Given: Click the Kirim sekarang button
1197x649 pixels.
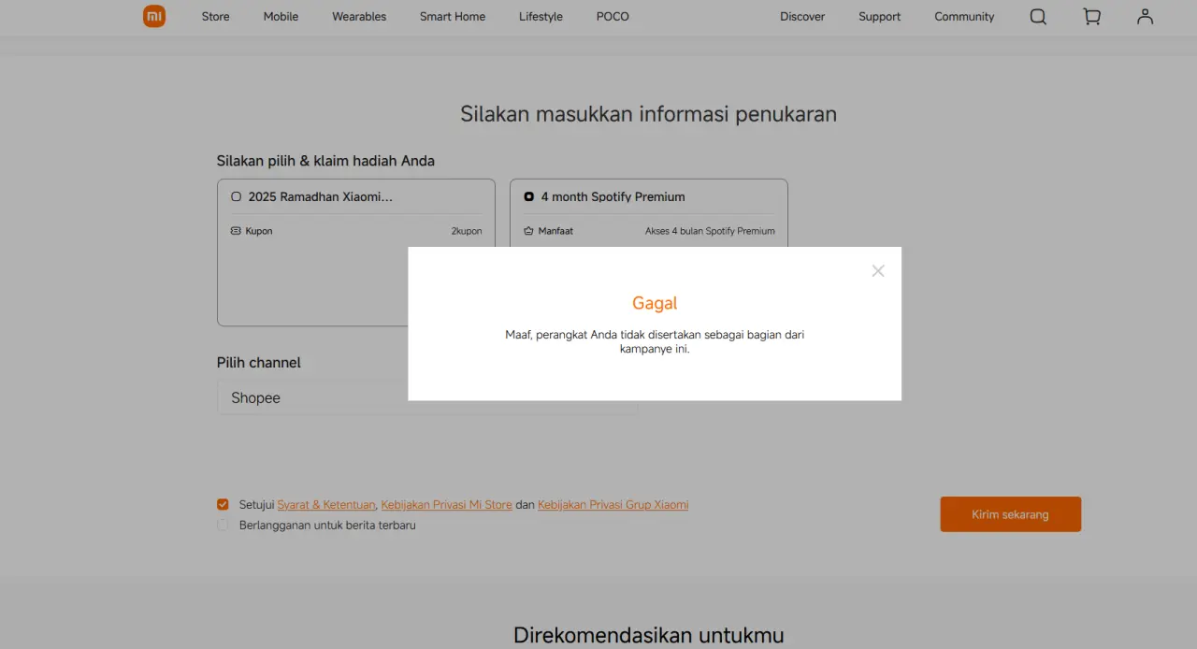Looking at the screenshot, I should [1010, 514].
